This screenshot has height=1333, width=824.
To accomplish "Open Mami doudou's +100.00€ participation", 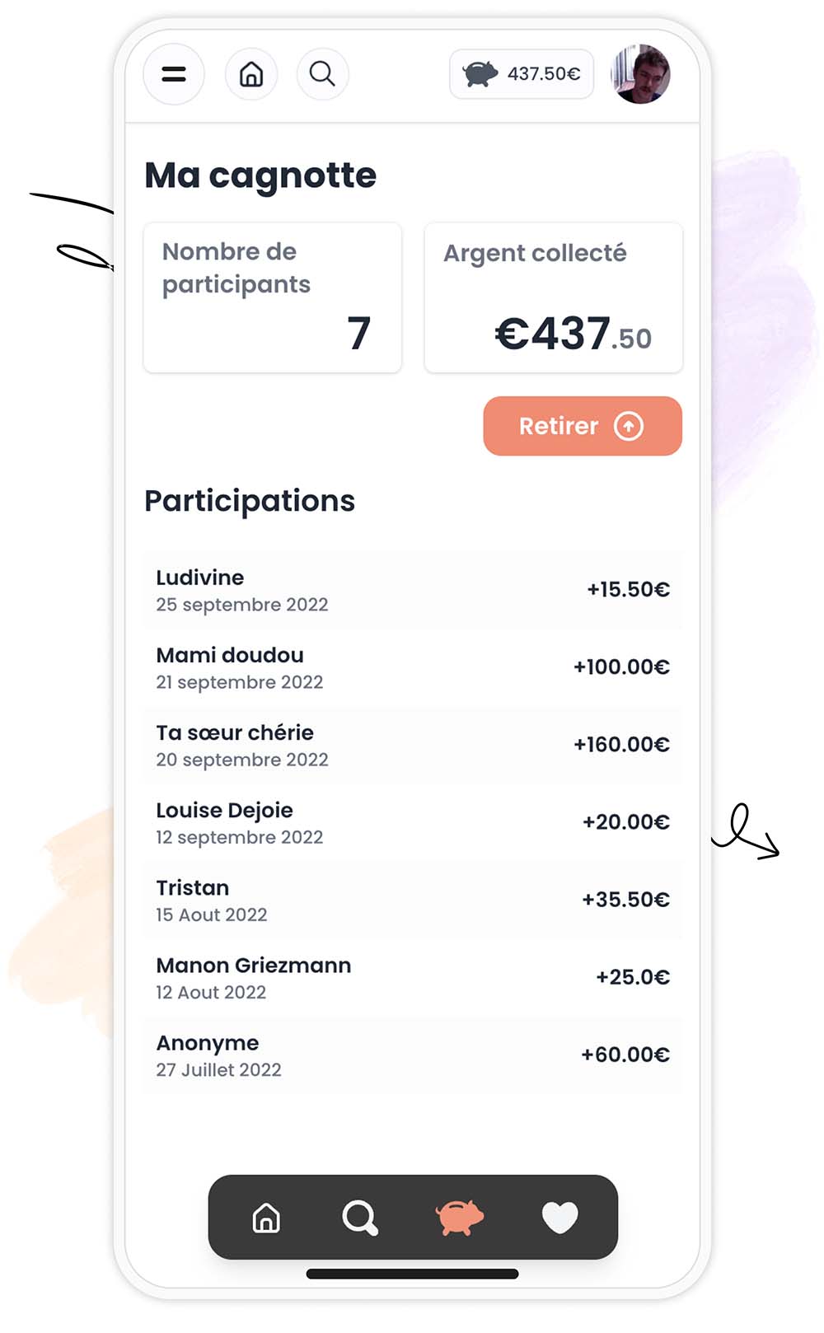I will coord(413,668).
